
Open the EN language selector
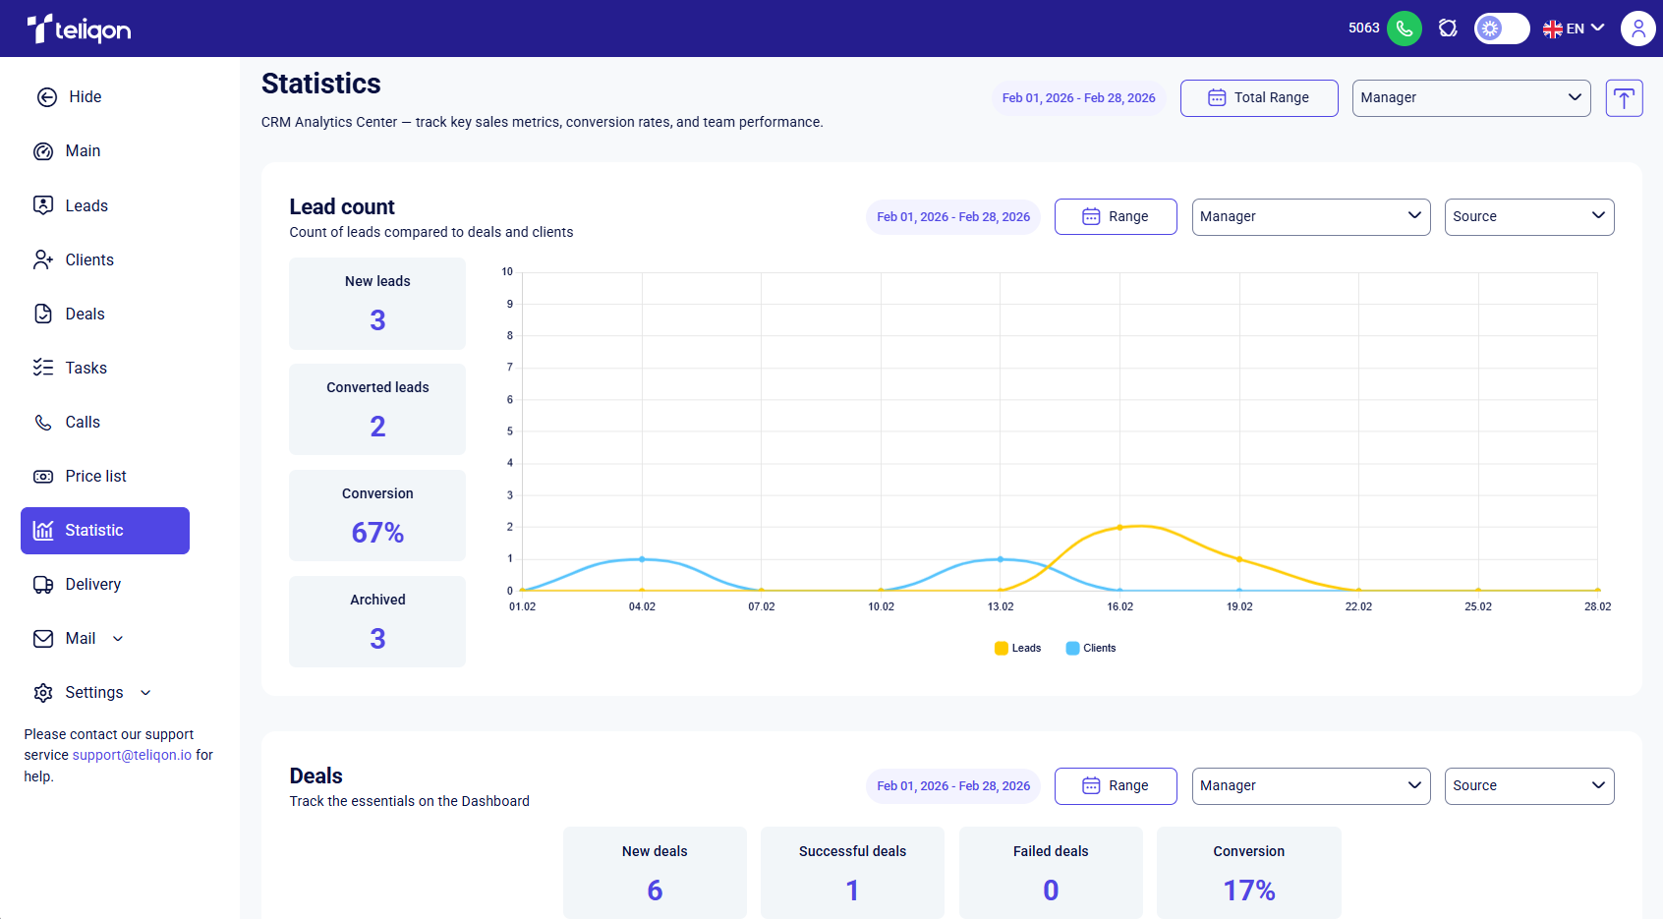click(1574, 29)
